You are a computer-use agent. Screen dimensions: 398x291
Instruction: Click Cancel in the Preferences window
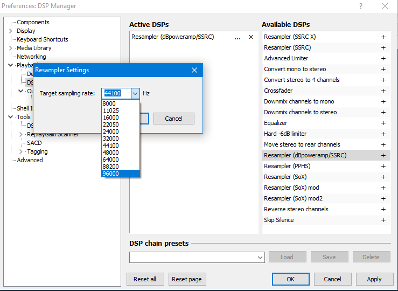tap(332, 279)
